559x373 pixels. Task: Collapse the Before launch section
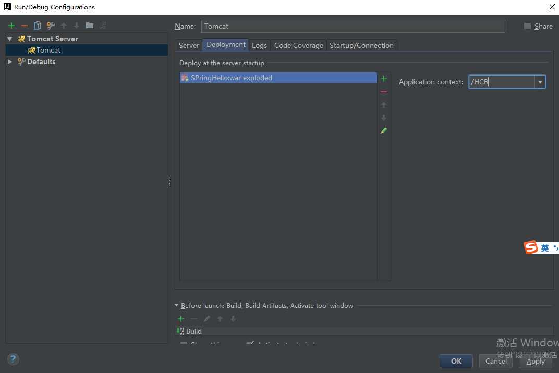pyautogui.click(x=176, y=305)
